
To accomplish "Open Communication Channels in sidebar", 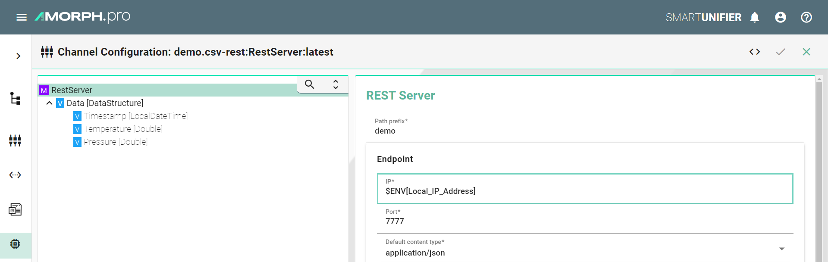I will coord(15,140).
